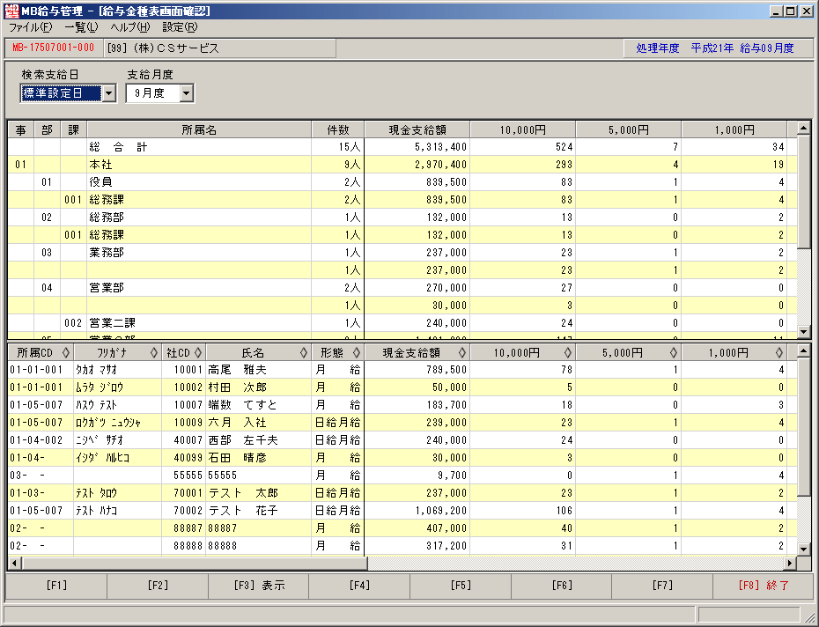Click the [F5] function button
819x627 pixels.
click(461, 586)
